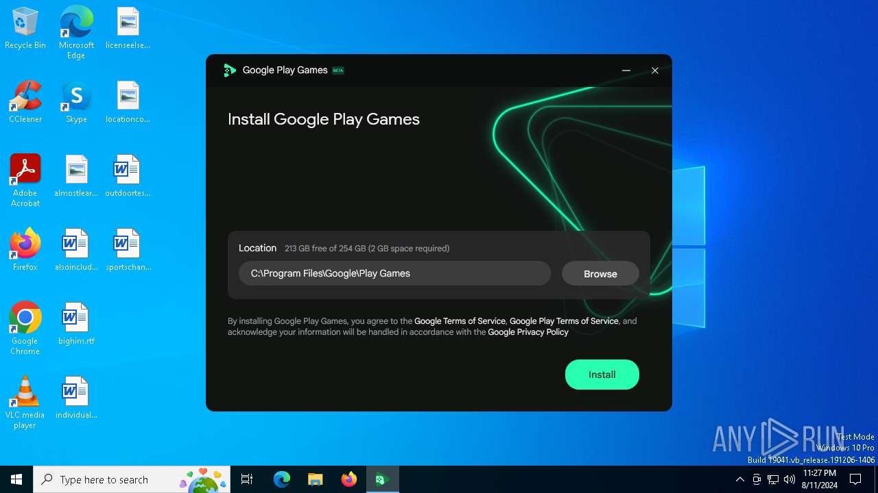This screenshot has width=878, height=493.
Task: Select the CCleaner desktop shortcut
Action: coord(25,103)
